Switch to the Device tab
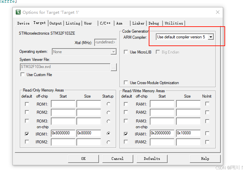 (x=24, y=23)
